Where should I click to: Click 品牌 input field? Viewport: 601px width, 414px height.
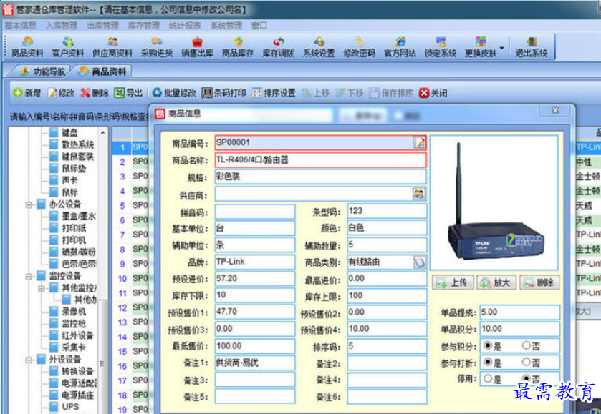(255, 262)
